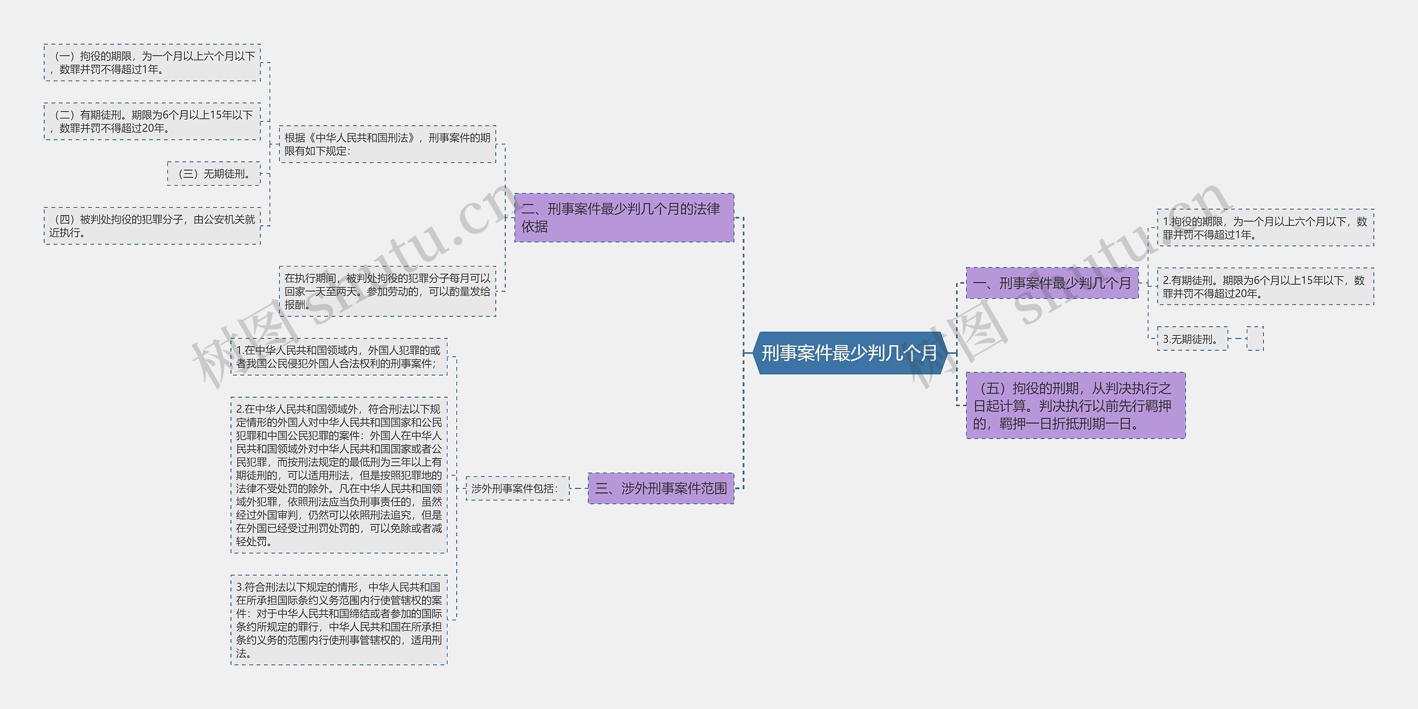
Task: Click the node 涉外刑事案件包括：
Action: 517,488
